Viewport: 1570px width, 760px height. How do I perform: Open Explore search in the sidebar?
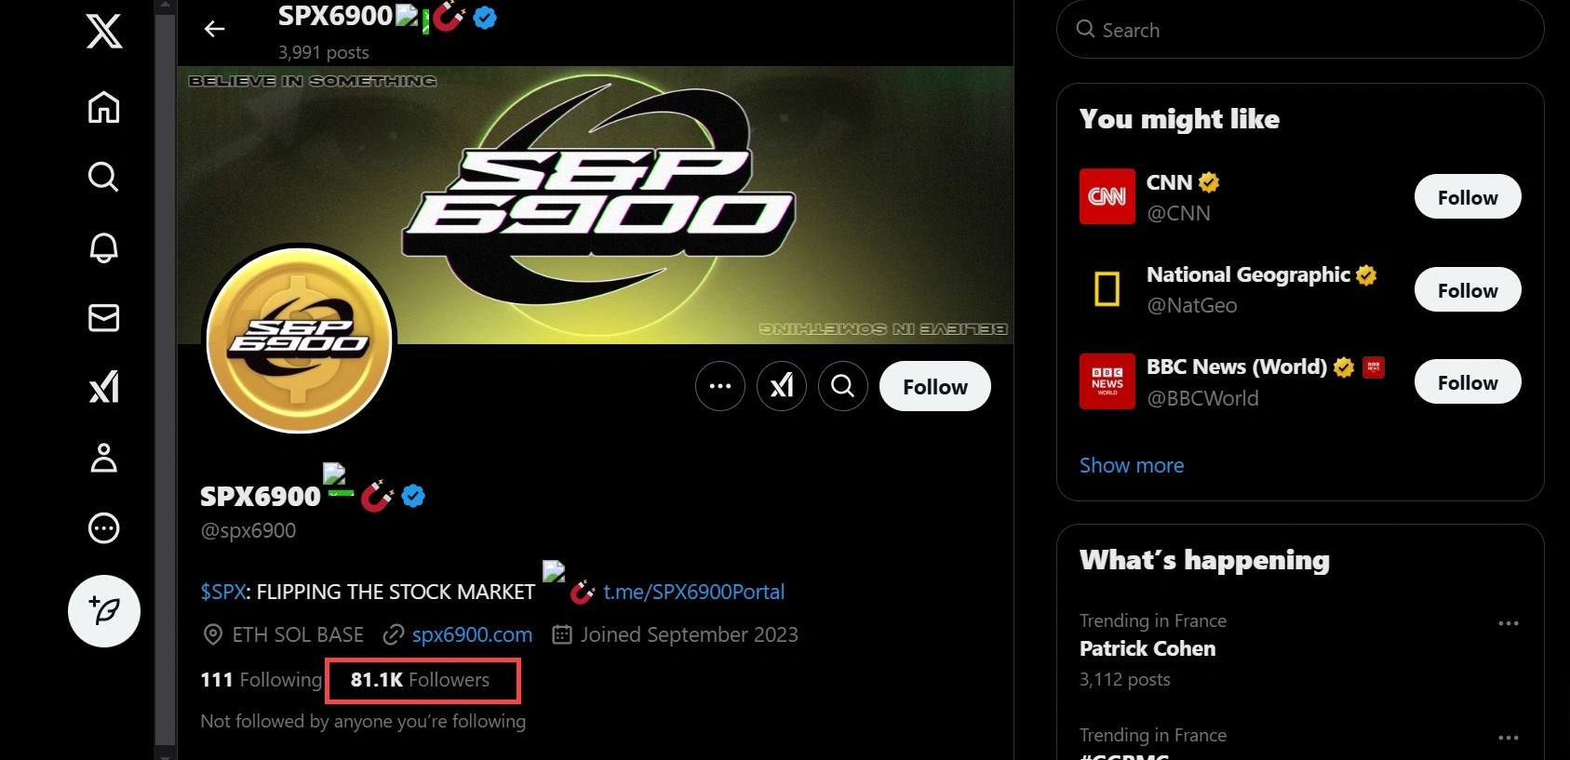[103, 177]
